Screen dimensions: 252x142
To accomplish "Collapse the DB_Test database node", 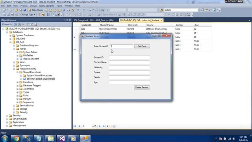I will 11,42.
